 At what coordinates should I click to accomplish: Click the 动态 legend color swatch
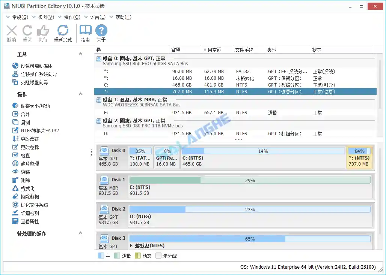pos(137,256)
